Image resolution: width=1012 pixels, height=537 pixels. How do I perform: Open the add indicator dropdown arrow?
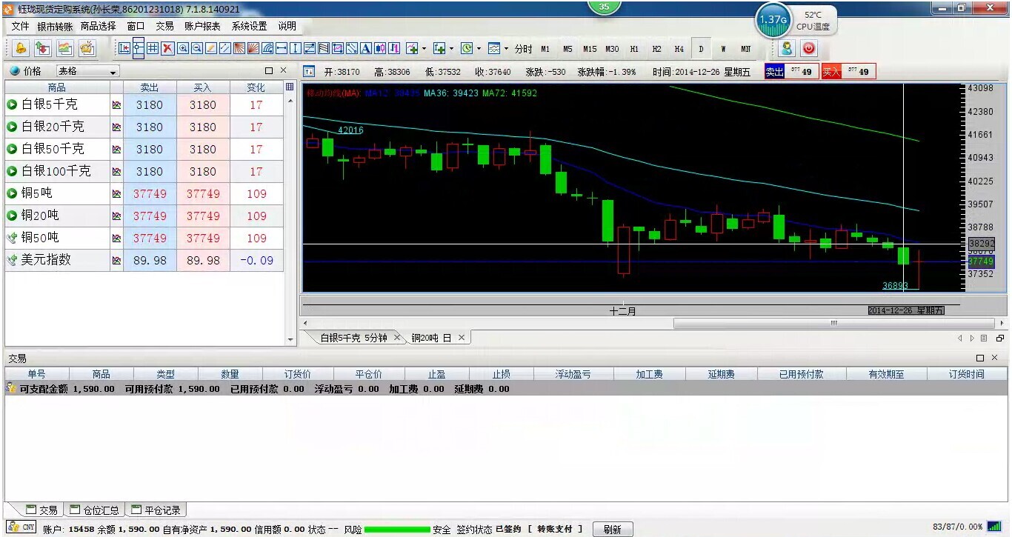(424, 49)
